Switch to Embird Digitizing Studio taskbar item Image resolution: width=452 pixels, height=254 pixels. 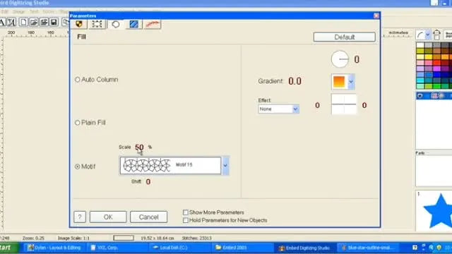pyautogui.click(x=304, y=248)
